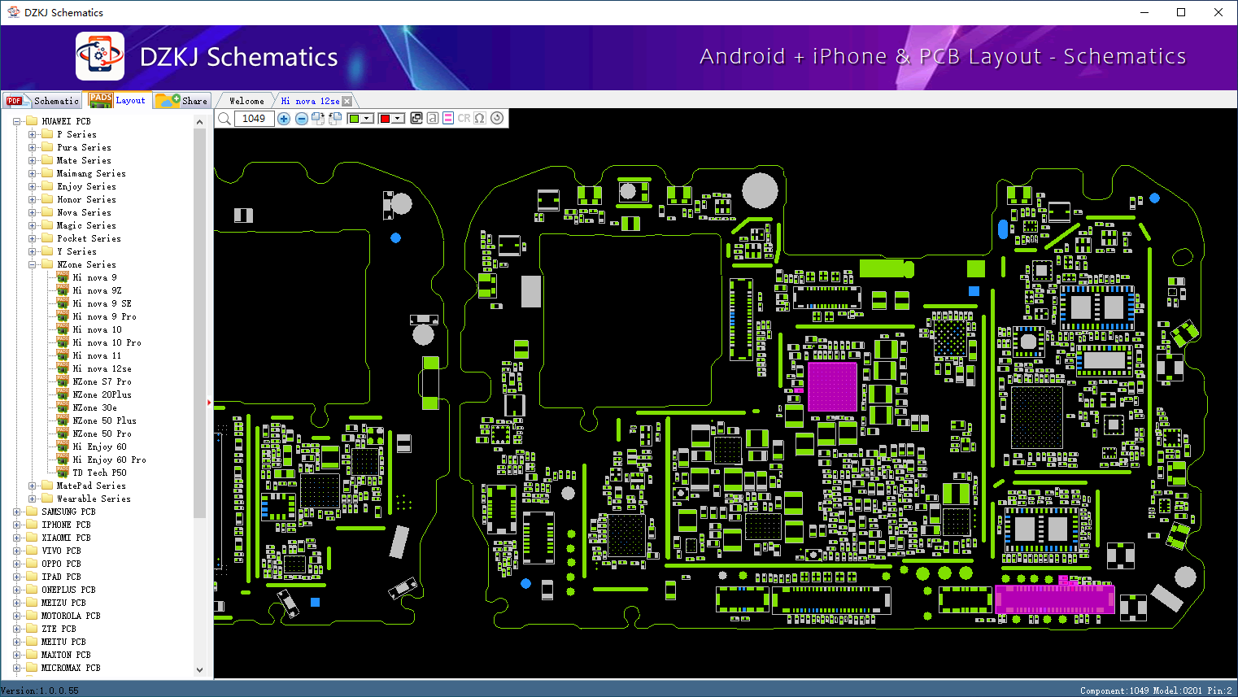The height and width of the screenshot is (697, 1238).
Task: Select the MOTOROLA PCB entry
Action: pyautogui.click(x=71, y=616)
